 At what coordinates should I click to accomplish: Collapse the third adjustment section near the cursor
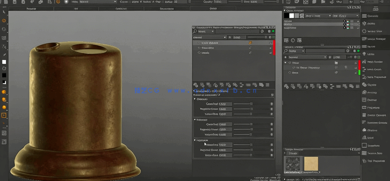tap(195, 140)
